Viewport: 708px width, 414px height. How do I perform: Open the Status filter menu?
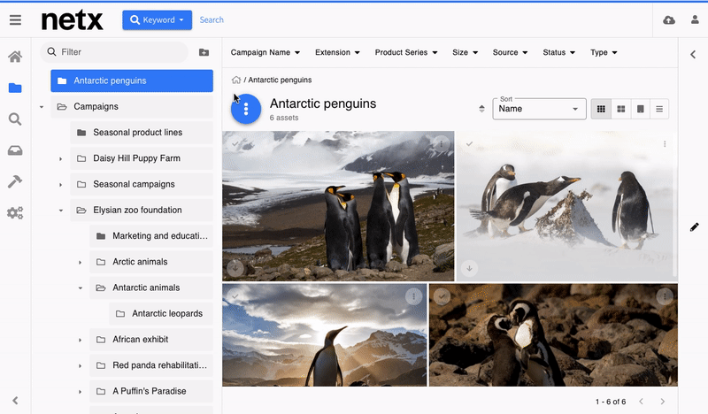pyautogui.click(x=558, y=52)
